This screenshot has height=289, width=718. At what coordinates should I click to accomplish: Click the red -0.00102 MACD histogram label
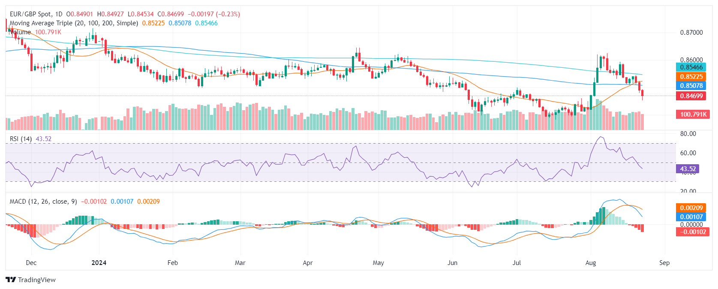[x=691, y=232]
